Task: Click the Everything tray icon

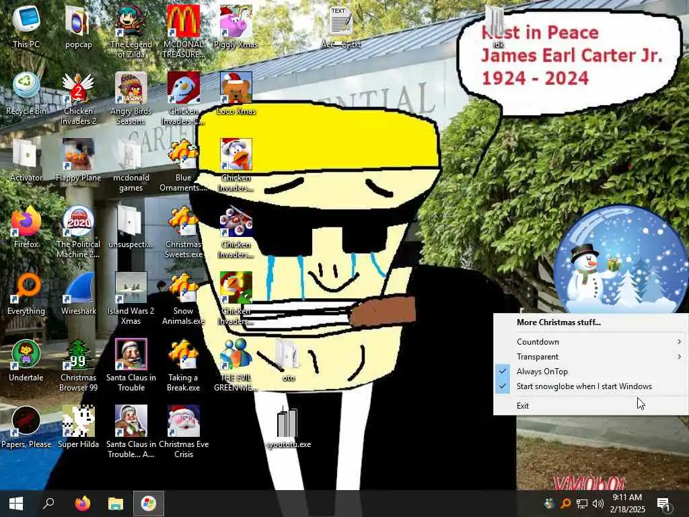Action: [x=565, y=504]
